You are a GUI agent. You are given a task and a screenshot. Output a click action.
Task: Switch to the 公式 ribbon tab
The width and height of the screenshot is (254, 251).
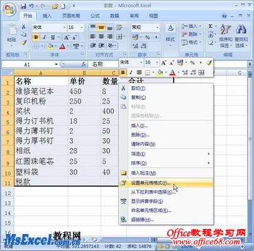click(95, 16)
